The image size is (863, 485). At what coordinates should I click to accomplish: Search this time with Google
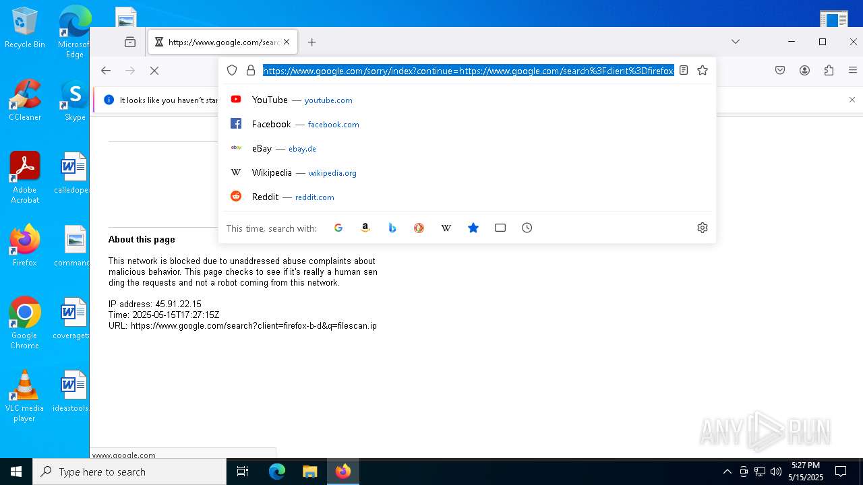[338, 228]
